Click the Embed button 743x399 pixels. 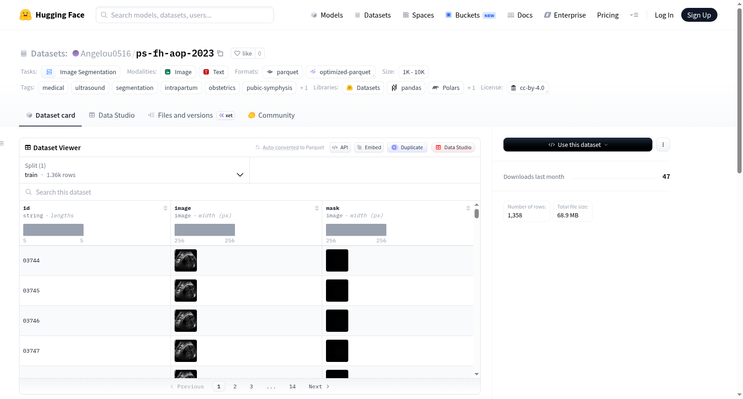pos(369,147)
